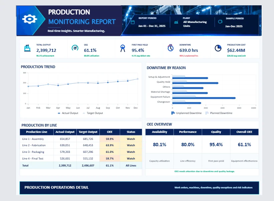The height and width of the screenshot is (201, 274).
Task: Click the All Lines status cell
Action: (131, 165)
